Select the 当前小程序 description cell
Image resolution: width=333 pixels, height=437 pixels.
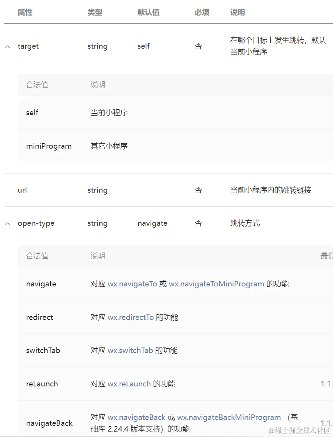109,112
